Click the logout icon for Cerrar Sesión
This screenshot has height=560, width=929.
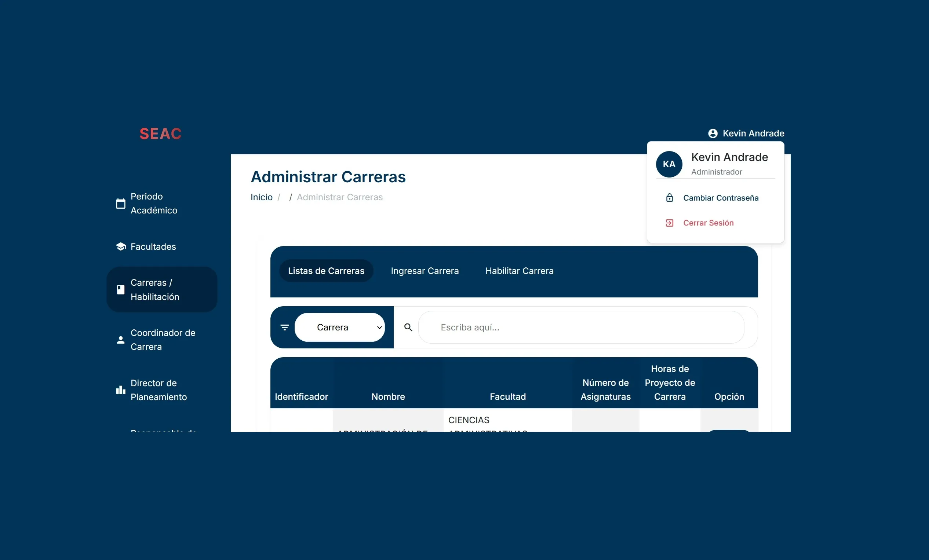coord(669,223)
